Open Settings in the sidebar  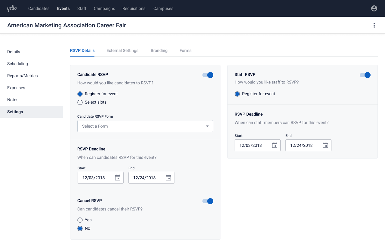click(31, 112)
